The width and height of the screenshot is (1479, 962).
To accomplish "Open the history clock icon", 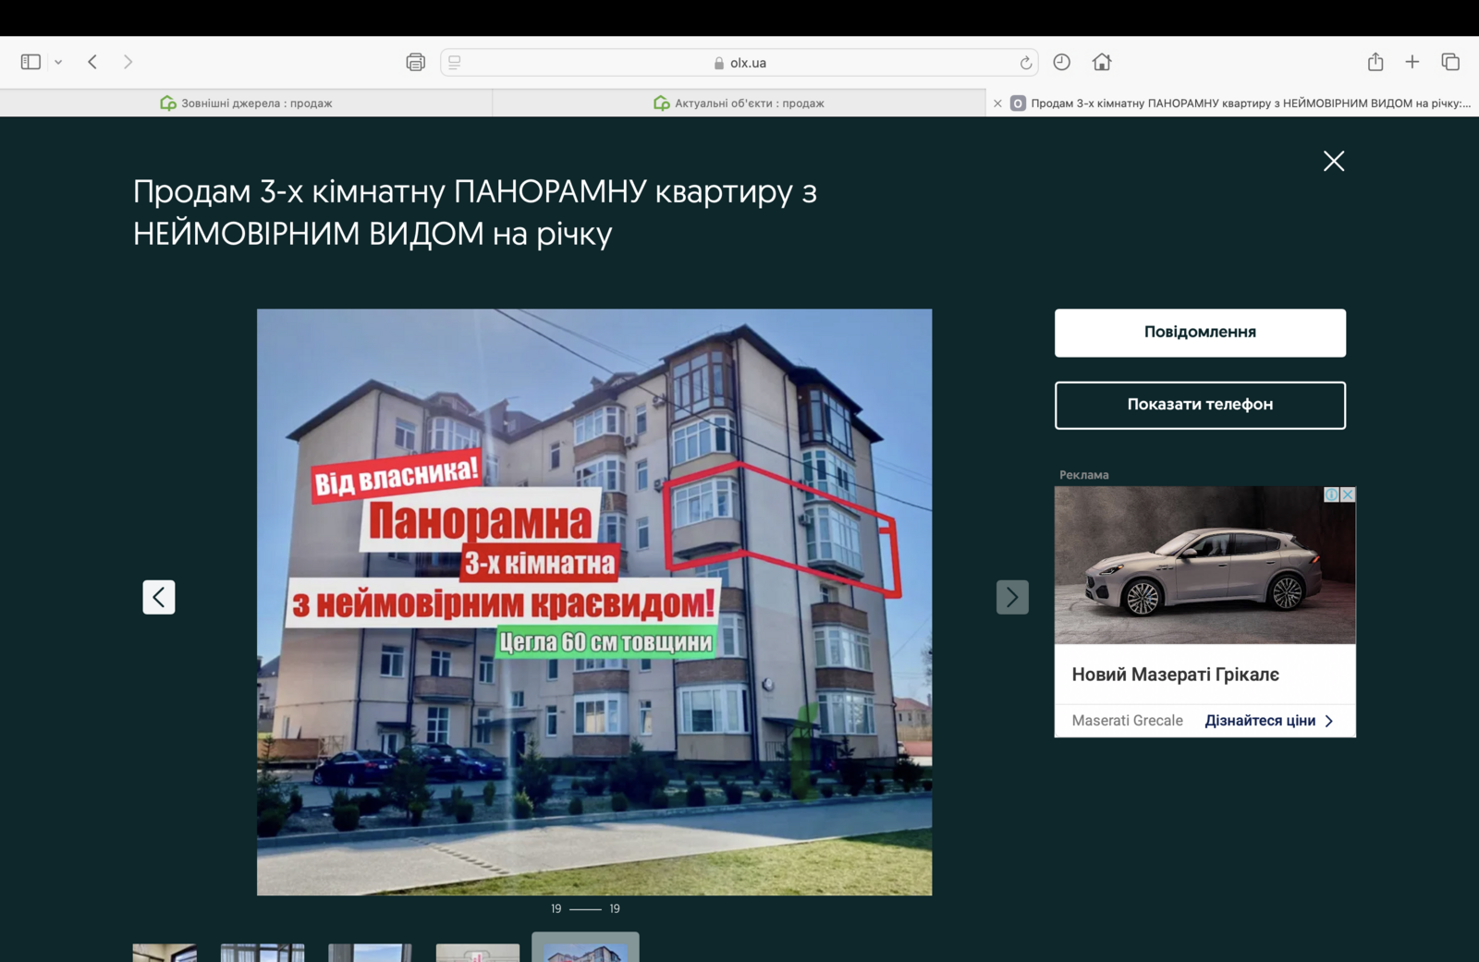I will point(1061,62).
